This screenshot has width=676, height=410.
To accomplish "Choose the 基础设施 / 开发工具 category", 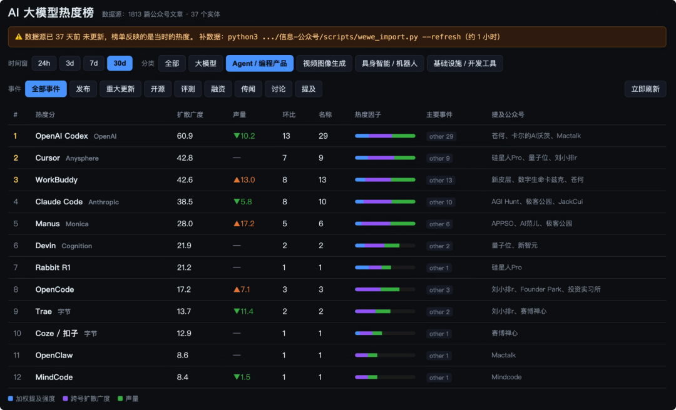I will click(x=464, y=63).
